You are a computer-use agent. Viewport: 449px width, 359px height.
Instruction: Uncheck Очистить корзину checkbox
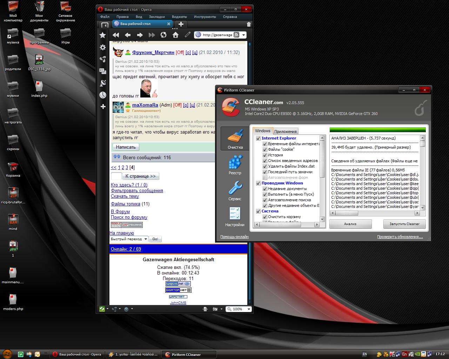point(265,217)
